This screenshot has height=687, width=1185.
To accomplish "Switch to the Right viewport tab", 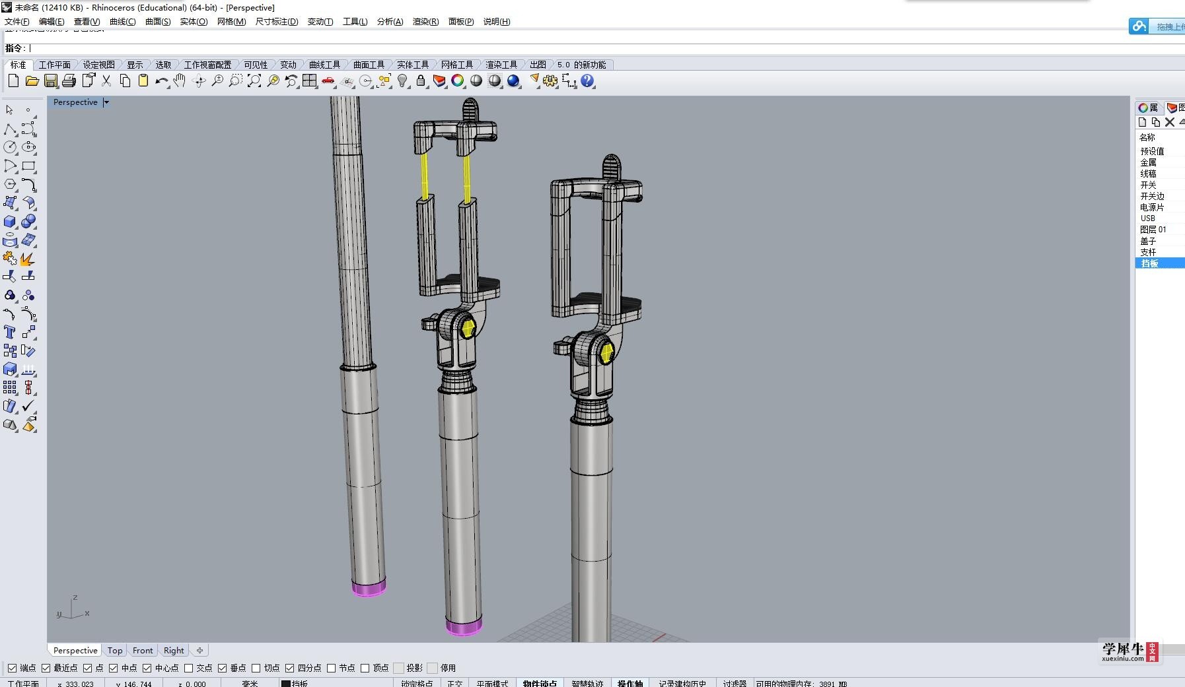I will coord(174,650).
